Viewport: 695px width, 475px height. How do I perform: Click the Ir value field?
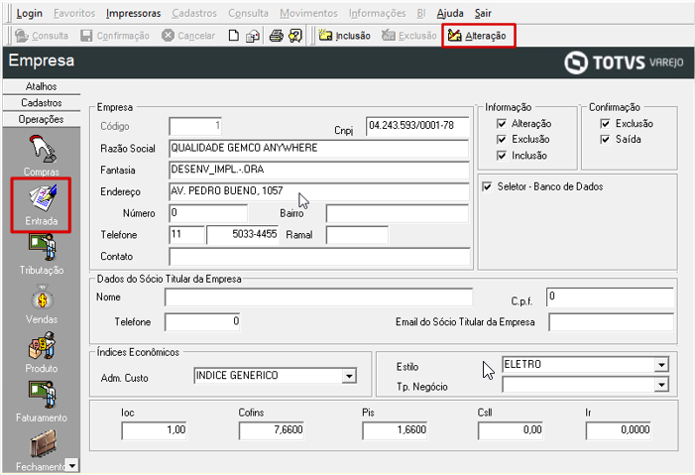click(619, 430)
